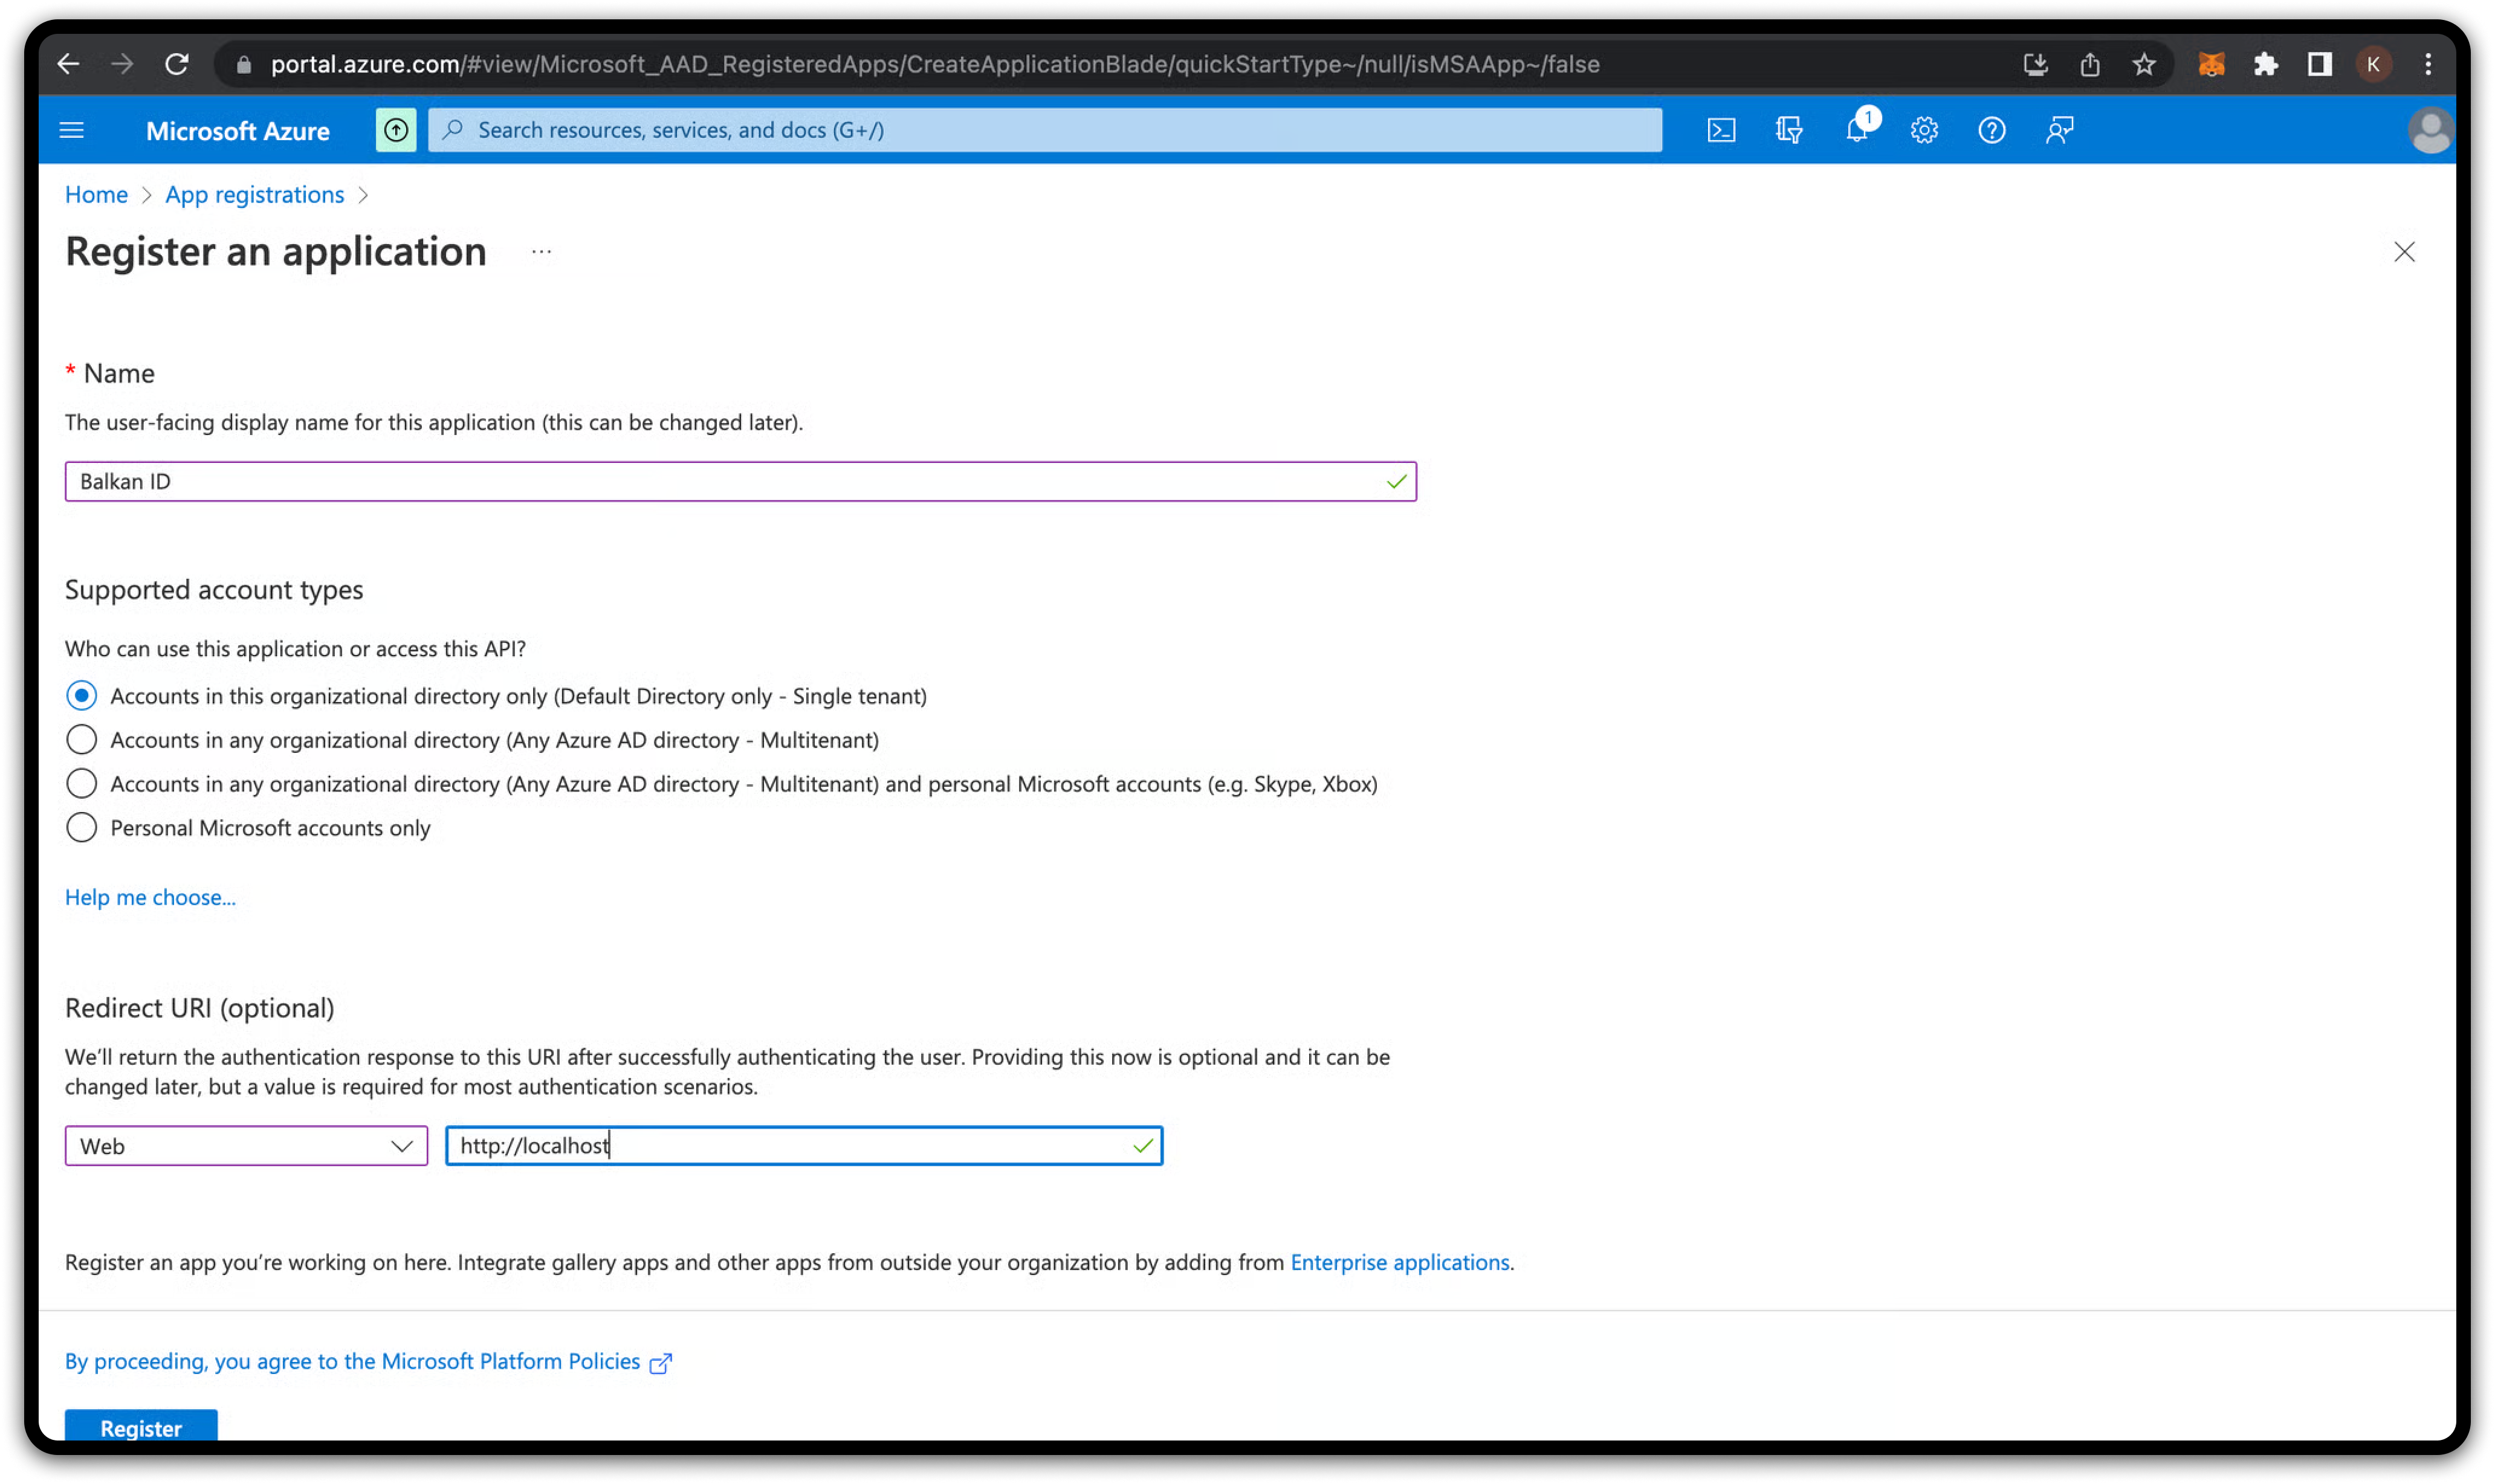Expand the Web platform dropdown

(246, 1145)
